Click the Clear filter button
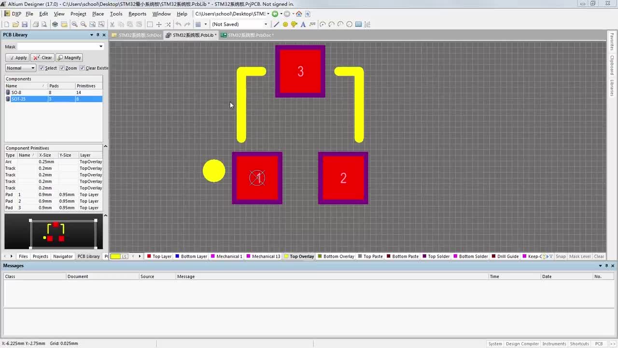 click(x=42, y=58)
